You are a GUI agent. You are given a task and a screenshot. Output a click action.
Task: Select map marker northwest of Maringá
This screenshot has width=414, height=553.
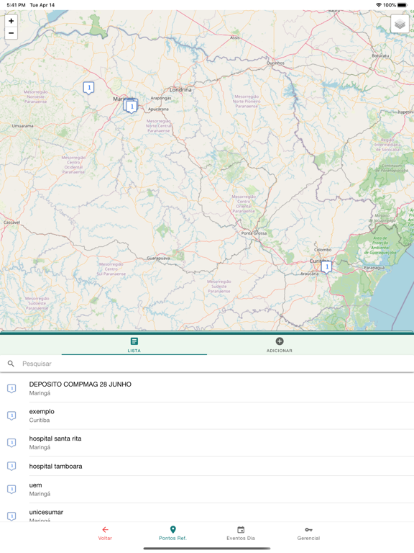pos(88,88)
